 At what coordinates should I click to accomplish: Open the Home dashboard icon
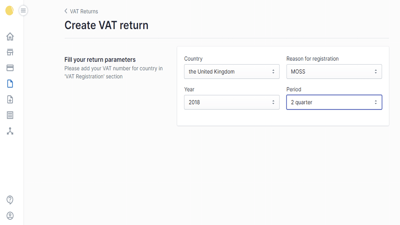point(10,36)
